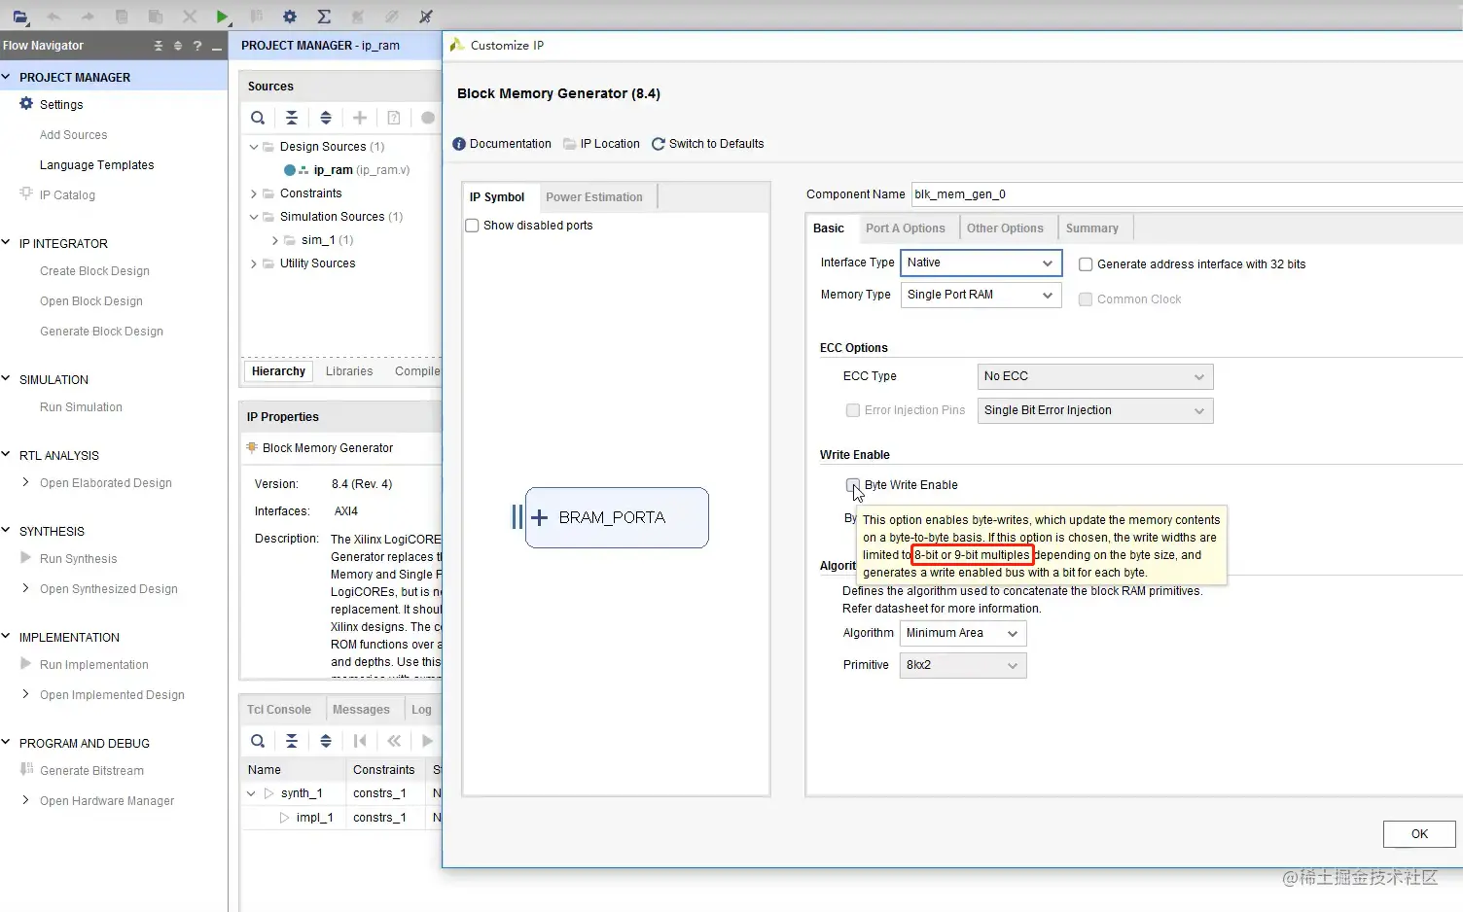The width and height of the screenshot is (1463, 912).
Task: Expand all in the Flow Navigator header
Action: 178,46
